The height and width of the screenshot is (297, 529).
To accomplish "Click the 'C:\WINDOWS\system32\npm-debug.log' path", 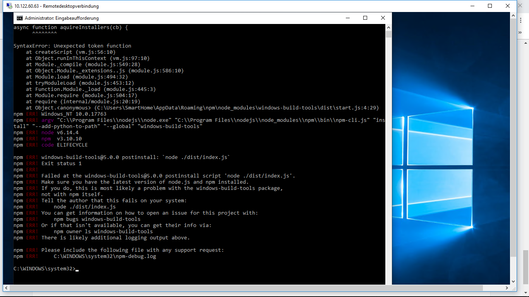I will point(105,256).
